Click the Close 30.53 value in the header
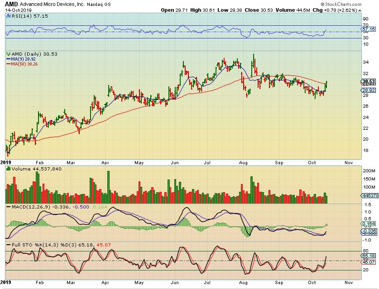Image resolution: width=379 pixels, height=289 pixels. coord(259,10)
